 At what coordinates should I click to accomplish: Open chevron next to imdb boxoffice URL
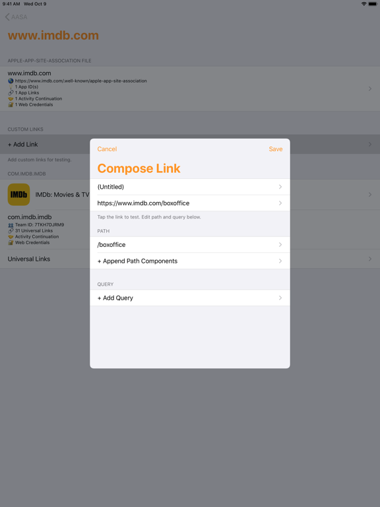coord(280,203)
